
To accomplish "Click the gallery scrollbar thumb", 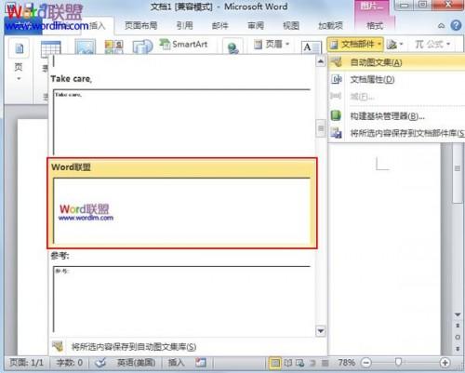I will point(321,128).
